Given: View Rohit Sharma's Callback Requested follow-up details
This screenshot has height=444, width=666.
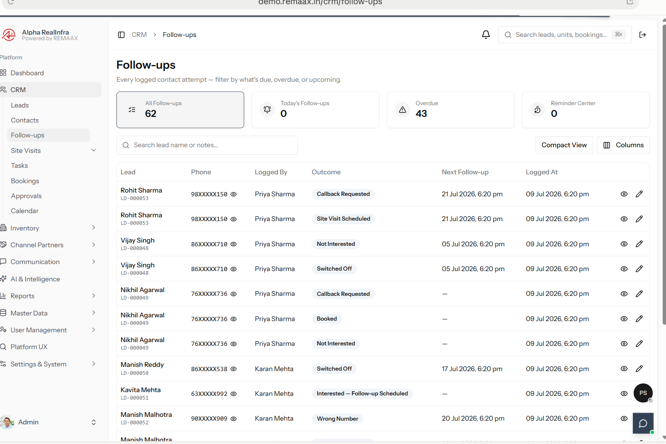Looking at the screenshot, I should (x=624, y=194).
